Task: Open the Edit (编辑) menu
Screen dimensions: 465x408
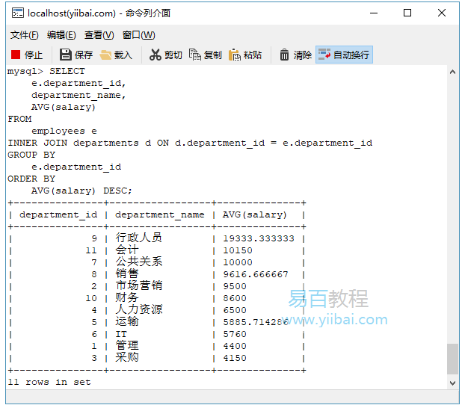Action: pos(61,35)
